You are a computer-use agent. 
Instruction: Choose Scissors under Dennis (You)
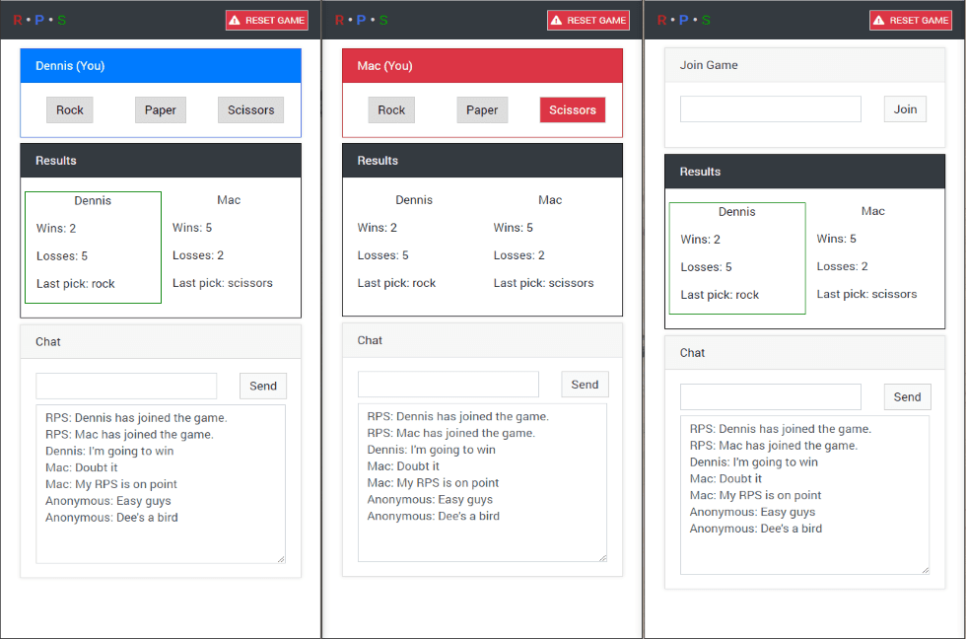(x=250, y=110)
